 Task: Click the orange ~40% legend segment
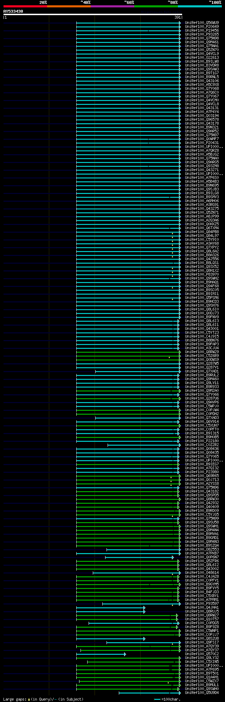coord(69,6)
